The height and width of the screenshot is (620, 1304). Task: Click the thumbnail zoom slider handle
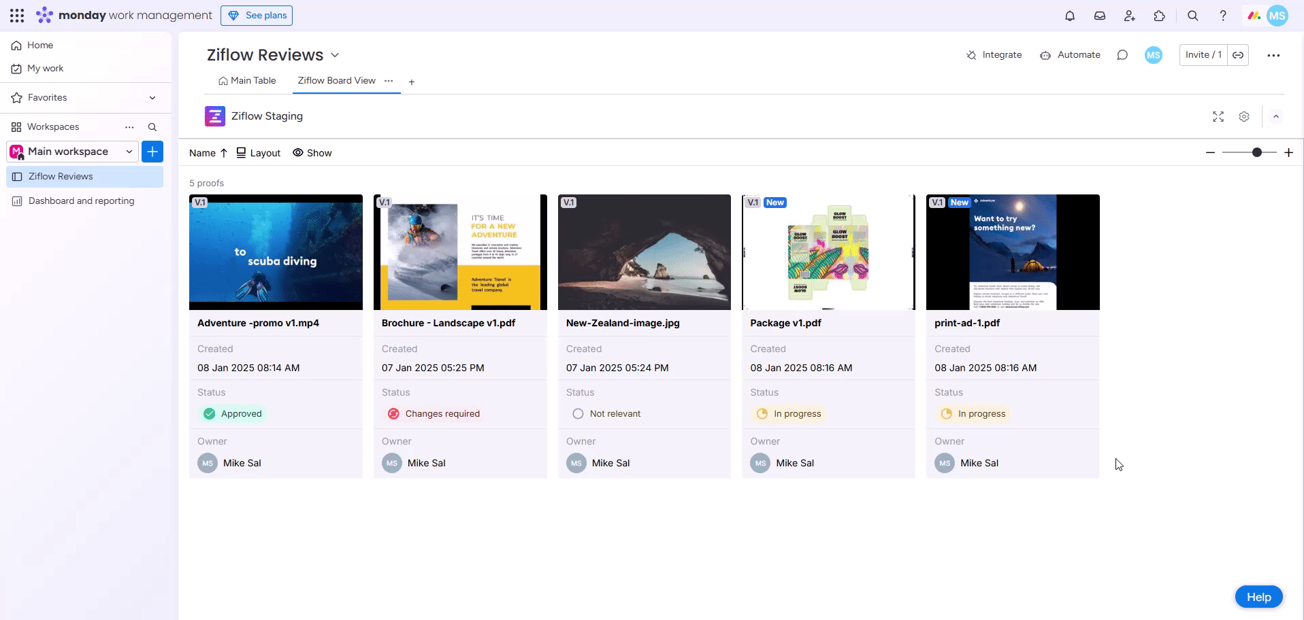coord(1257,152)
